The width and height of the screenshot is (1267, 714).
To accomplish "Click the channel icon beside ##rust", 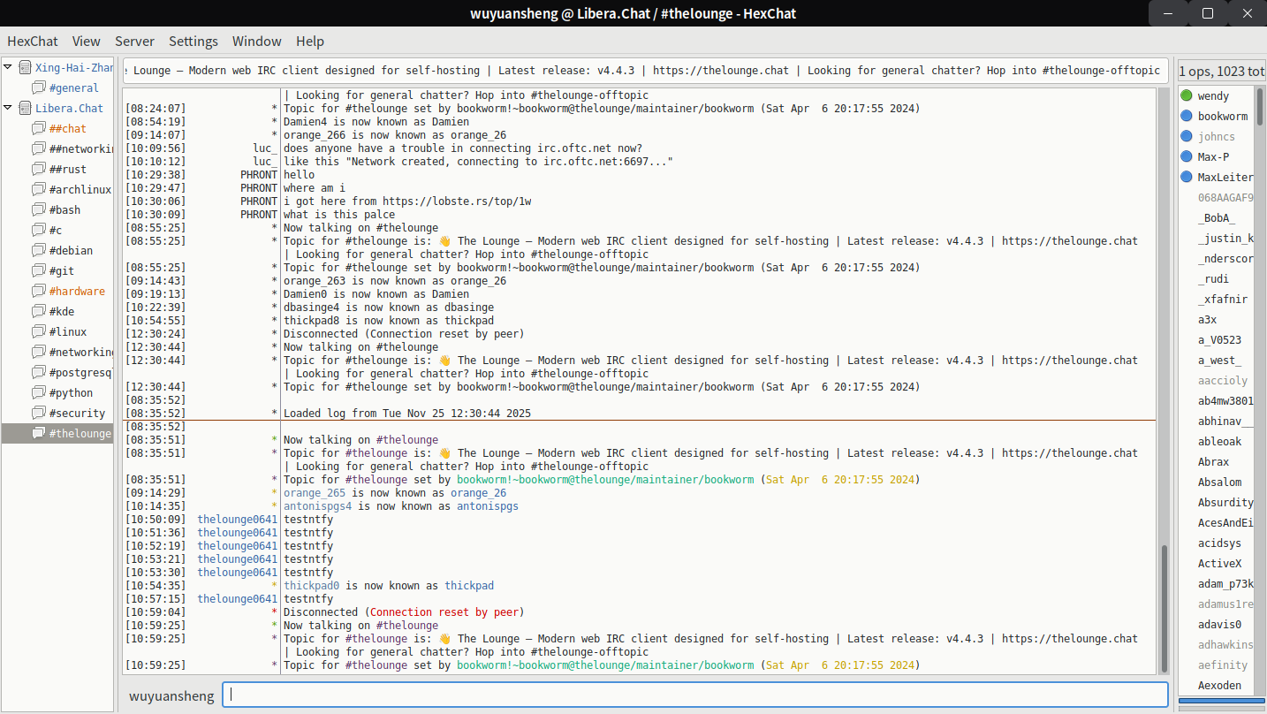I will click(x=39, y=169).
